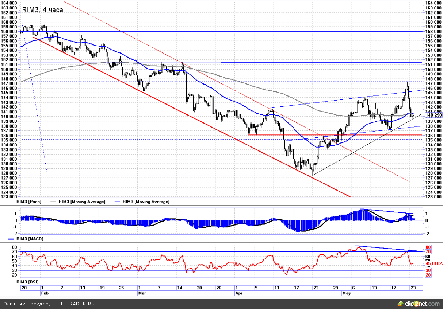
Task: Click the red RSI 80 level label
Action: (428, 247)
